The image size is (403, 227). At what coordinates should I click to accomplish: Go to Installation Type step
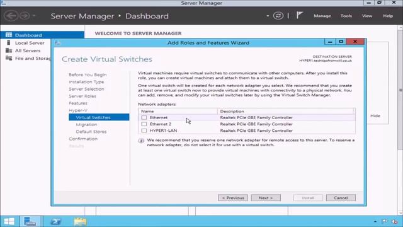click(86, 82)
